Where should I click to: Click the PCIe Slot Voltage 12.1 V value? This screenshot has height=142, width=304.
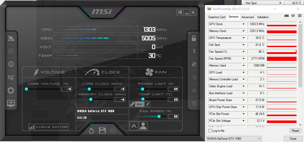(257, 121)
